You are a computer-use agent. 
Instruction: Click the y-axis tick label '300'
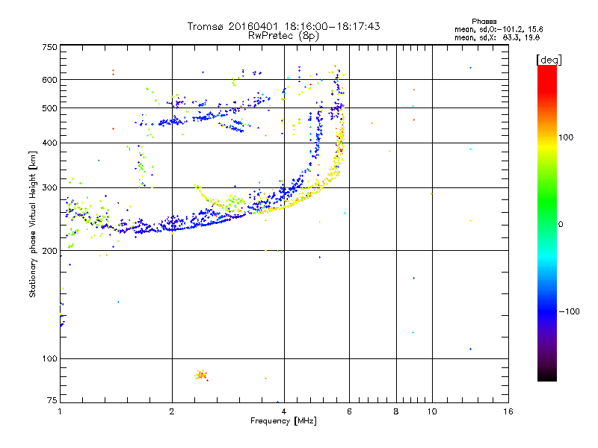click(x=49, y=188)
